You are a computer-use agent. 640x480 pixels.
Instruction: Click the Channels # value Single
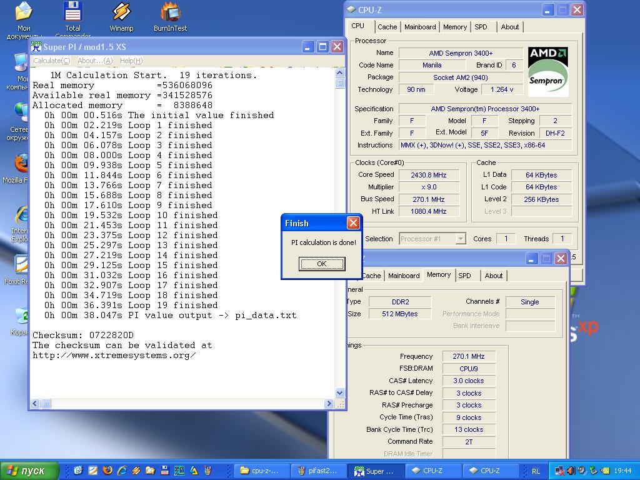[x=530, y=302]
